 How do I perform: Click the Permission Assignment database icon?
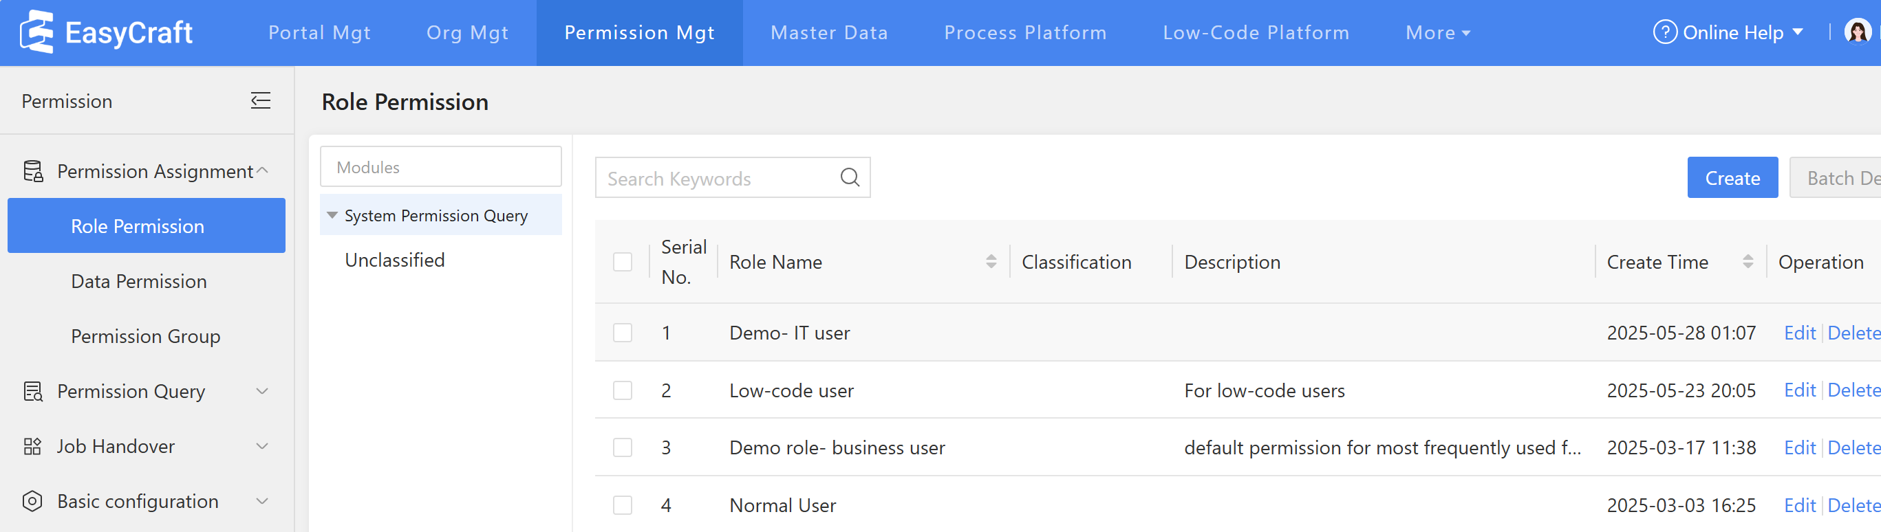pos(33,172)
